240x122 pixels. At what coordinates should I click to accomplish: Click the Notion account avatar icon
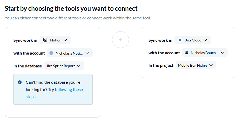coord(51,53)
